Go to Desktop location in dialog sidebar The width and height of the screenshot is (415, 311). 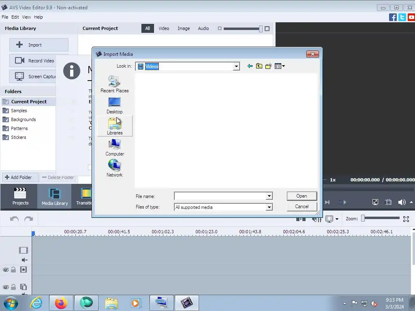click(x=115, y=106)
